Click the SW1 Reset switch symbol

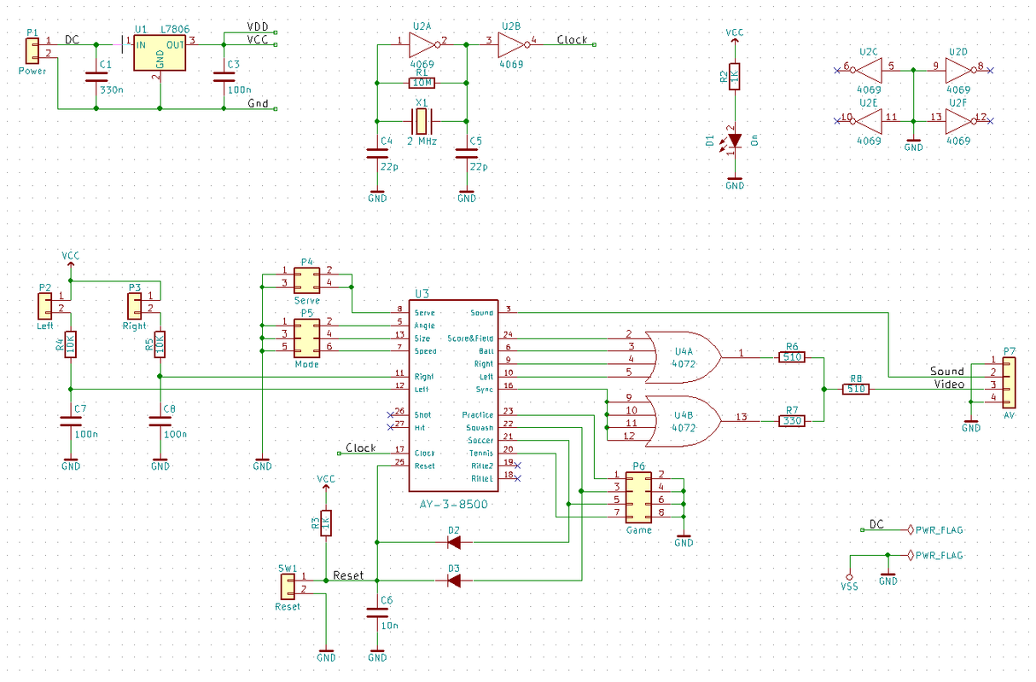pyautogui.click(x=288, y=586)
